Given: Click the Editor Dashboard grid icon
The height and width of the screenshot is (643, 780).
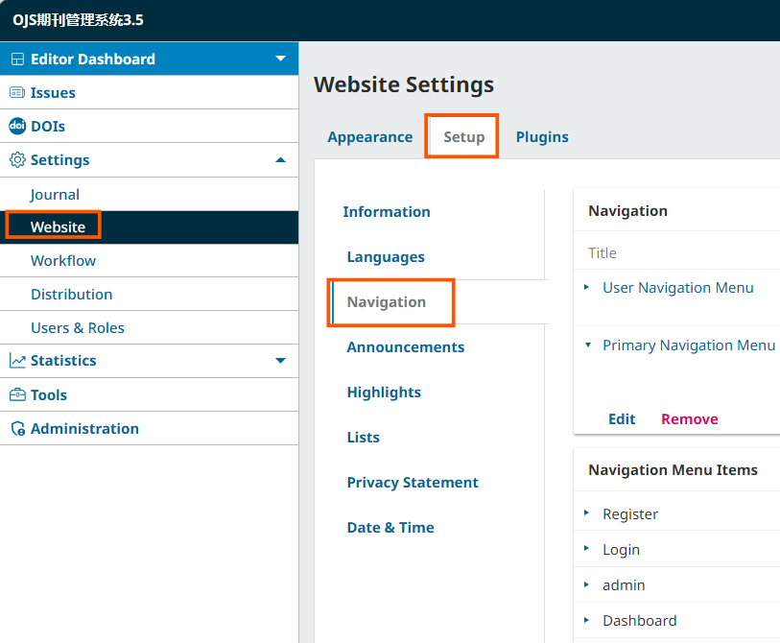Looking at the screenshot, I should click(x=17, y=60).
